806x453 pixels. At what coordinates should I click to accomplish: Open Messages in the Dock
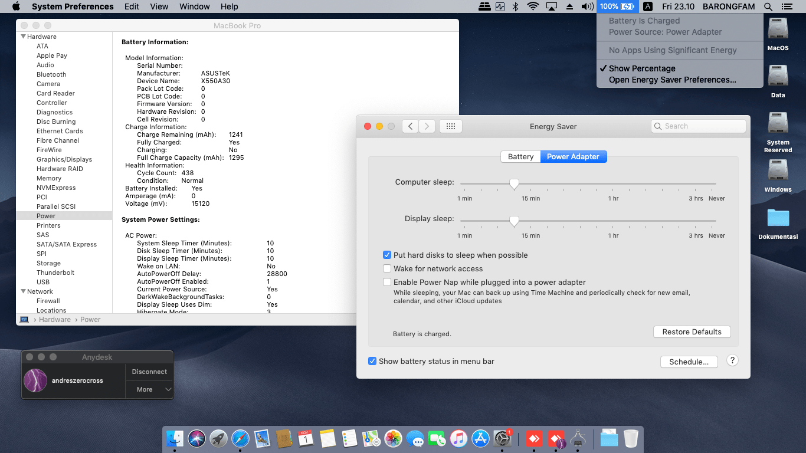click(x=415, y=438)
